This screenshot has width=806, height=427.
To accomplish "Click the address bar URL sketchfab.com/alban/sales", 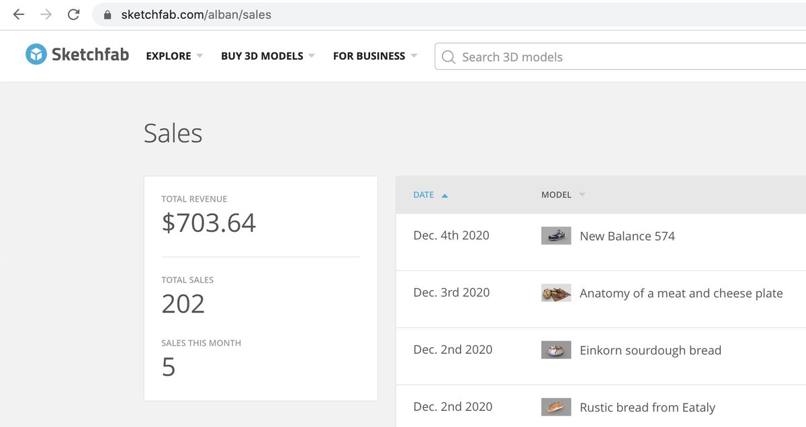I will (196, 14).
